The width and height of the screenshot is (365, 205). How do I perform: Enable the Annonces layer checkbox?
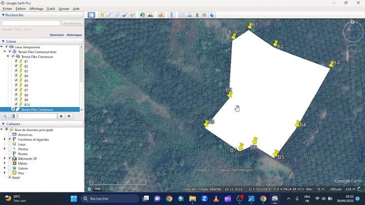click(10, 134)
